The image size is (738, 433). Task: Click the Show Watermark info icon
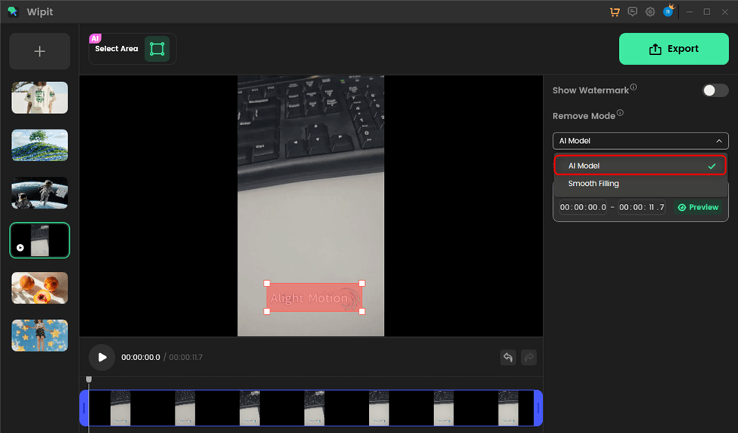[x=633, y=87]
